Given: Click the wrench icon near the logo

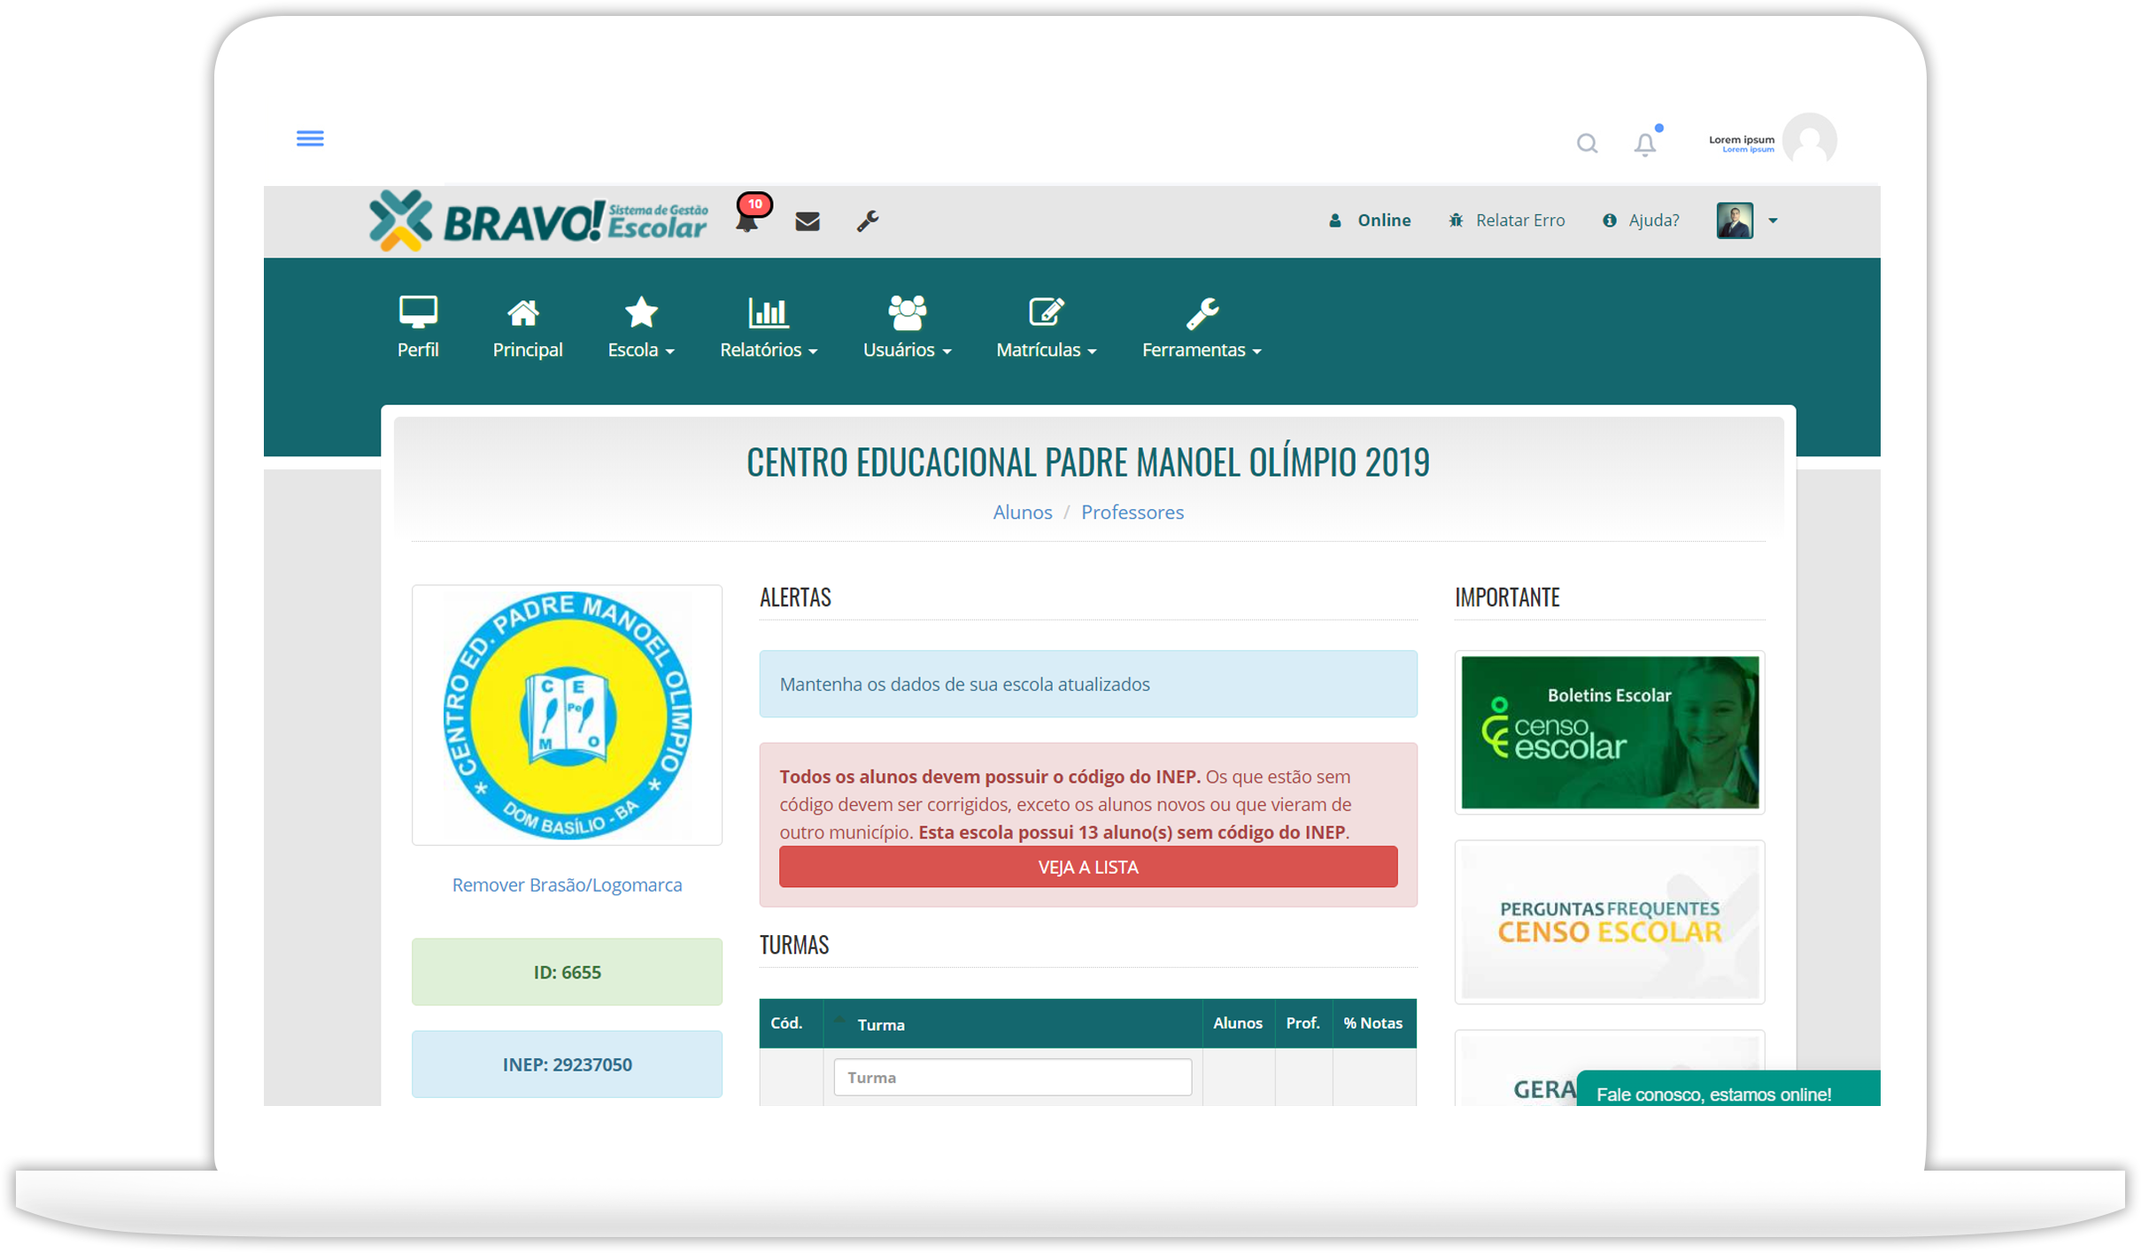Looking at the screenshot, I should point(868,220).
